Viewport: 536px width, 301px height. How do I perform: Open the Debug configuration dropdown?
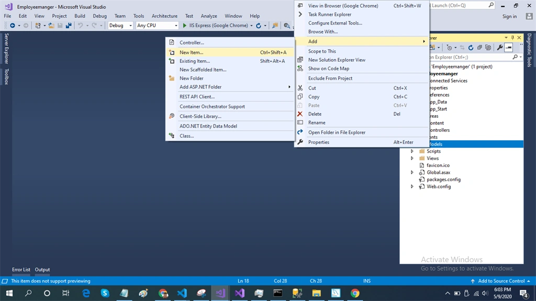(120, 25)
